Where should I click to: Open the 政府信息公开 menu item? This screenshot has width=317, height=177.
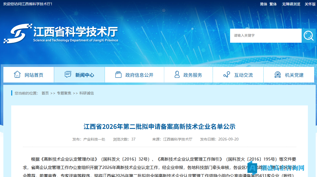(134, 75)
